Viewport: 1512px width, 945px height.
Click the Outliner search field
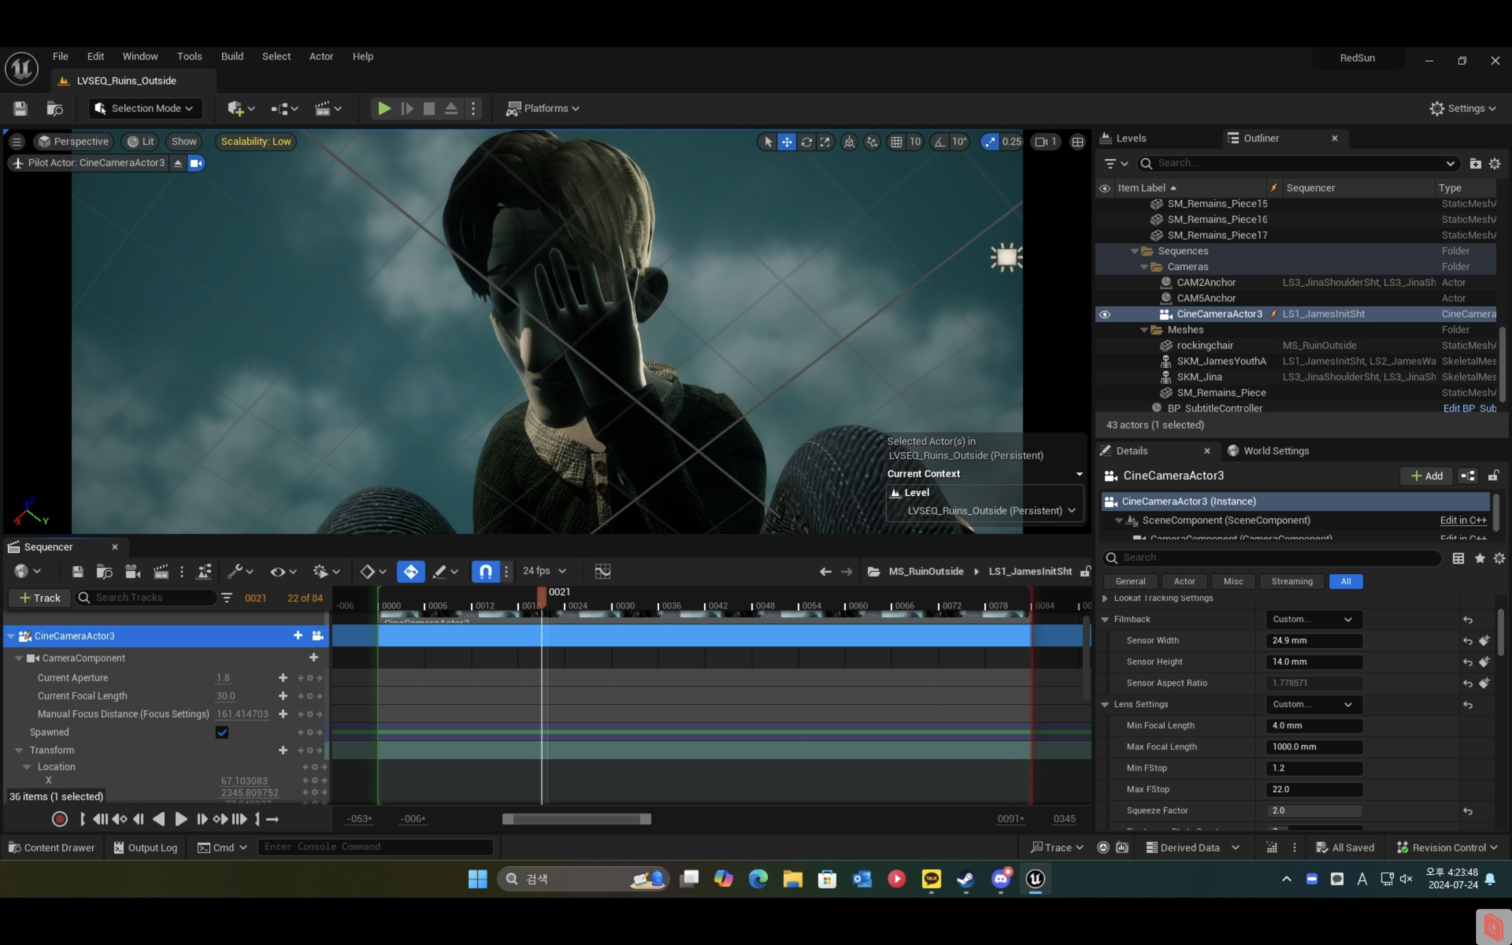tap(1300, 163)
